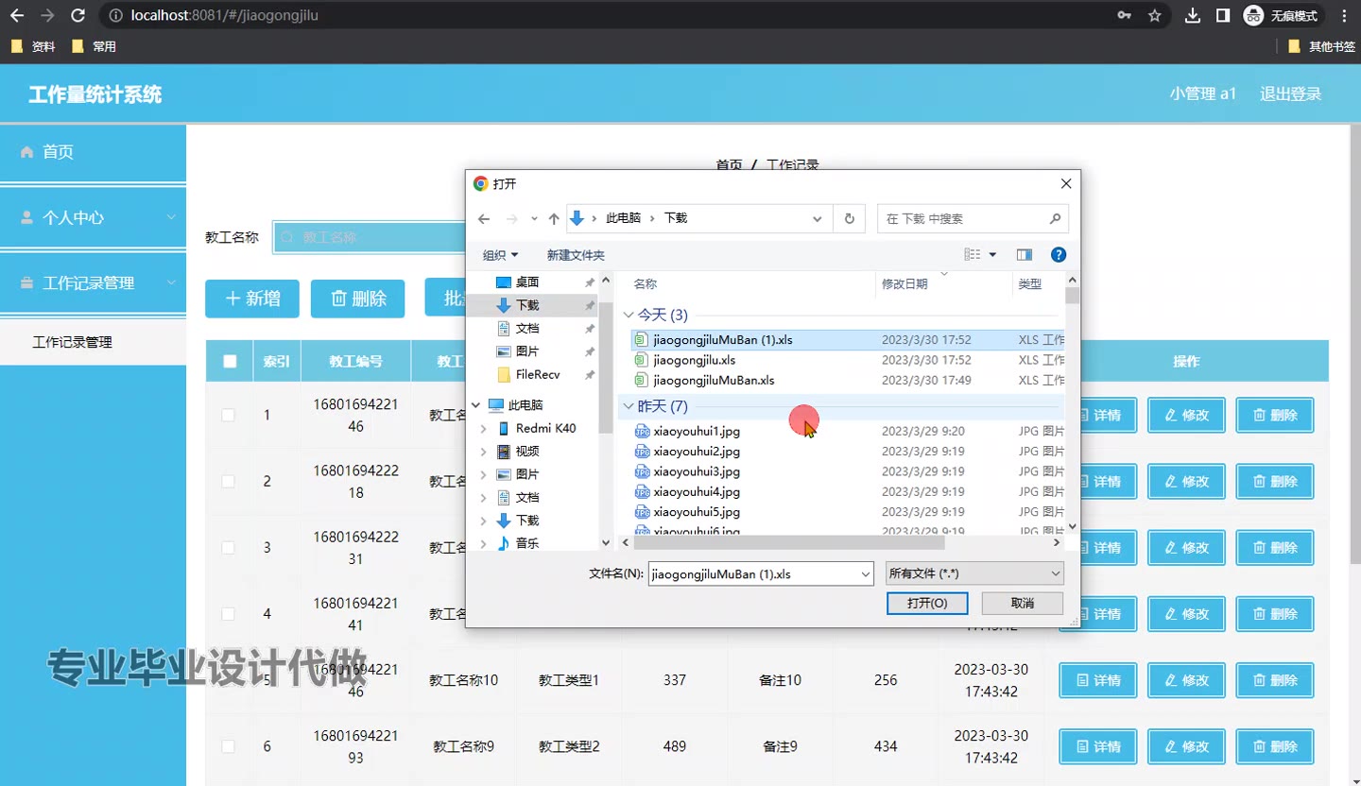Open the file type filter dropdown
The image size is (1361, 786).
974,573
